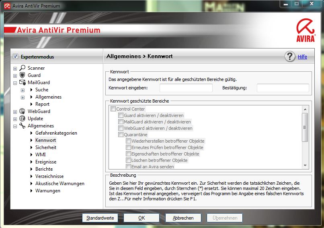Click the Allgemeines wrench icon
Image resolution: width=324 pixels, height=228 pixels.
(23, 126)
